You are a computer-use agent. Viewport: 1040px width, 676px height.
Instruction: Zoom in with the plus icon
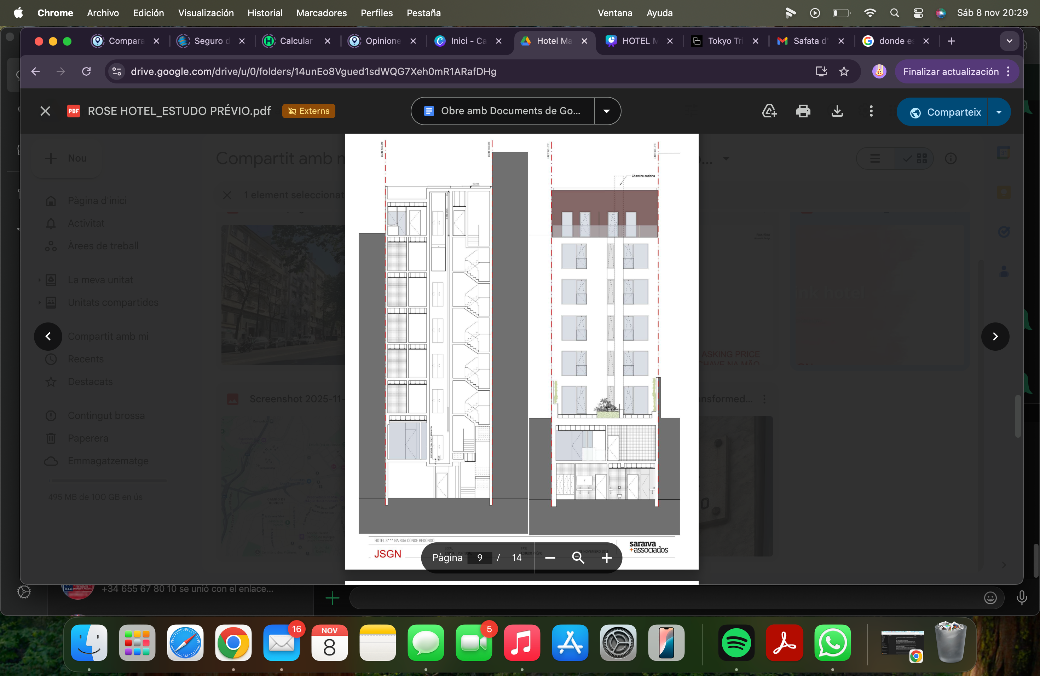(x=607, y=558)
